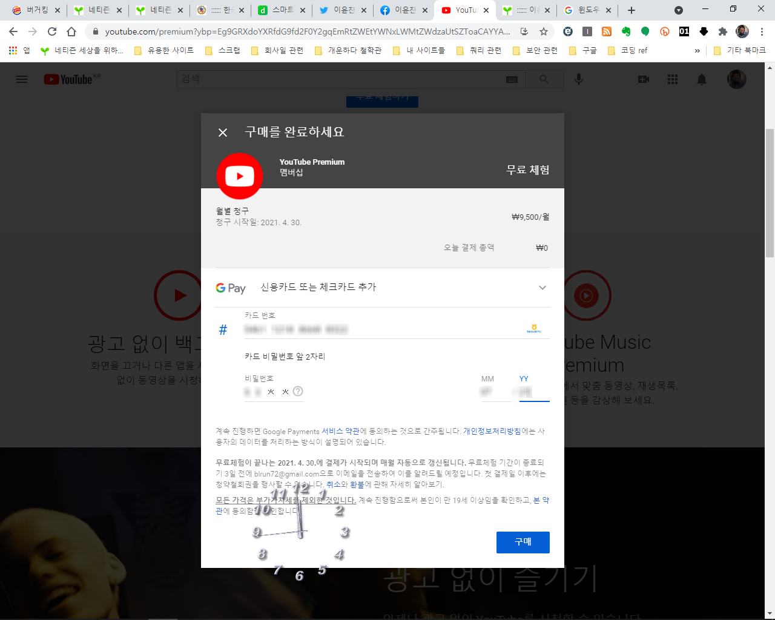This screenshot has width=775, height=620.
Task: Open Chrome home page button
Action: tap(71, 31)
